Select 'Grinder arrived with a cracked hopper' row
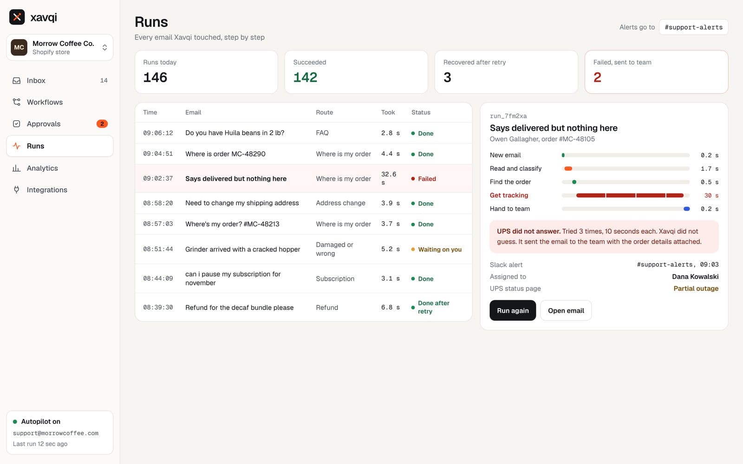The height and width of the screenshot is (464, 743). [303, 249]
